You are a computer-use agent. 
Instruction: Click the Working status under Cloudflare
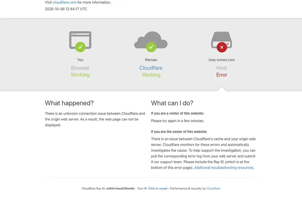(151, 75)
